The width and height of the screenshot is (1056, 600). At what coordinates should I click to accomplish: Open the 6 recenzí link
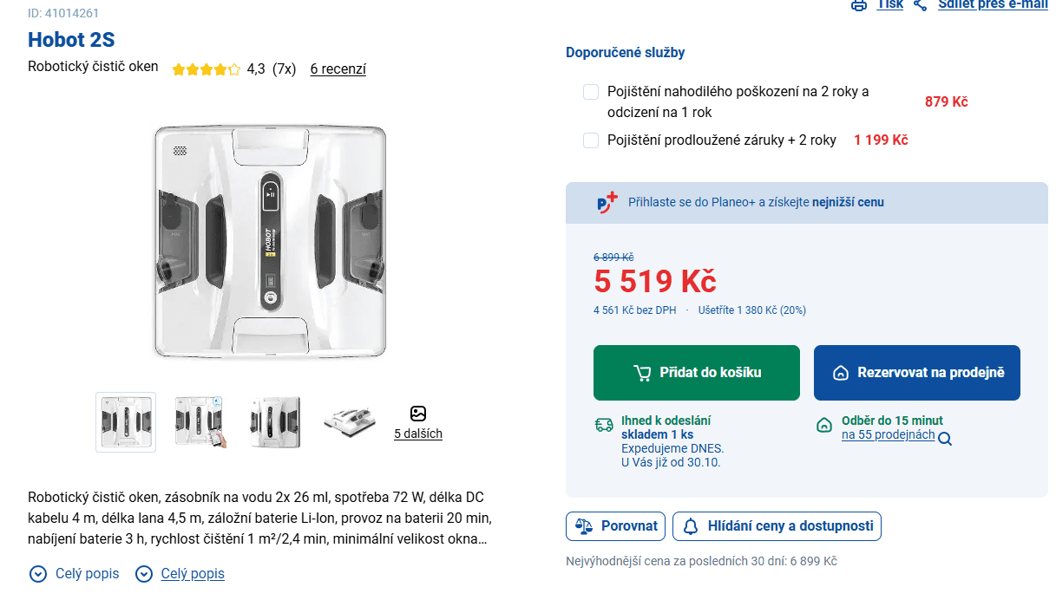338,68
